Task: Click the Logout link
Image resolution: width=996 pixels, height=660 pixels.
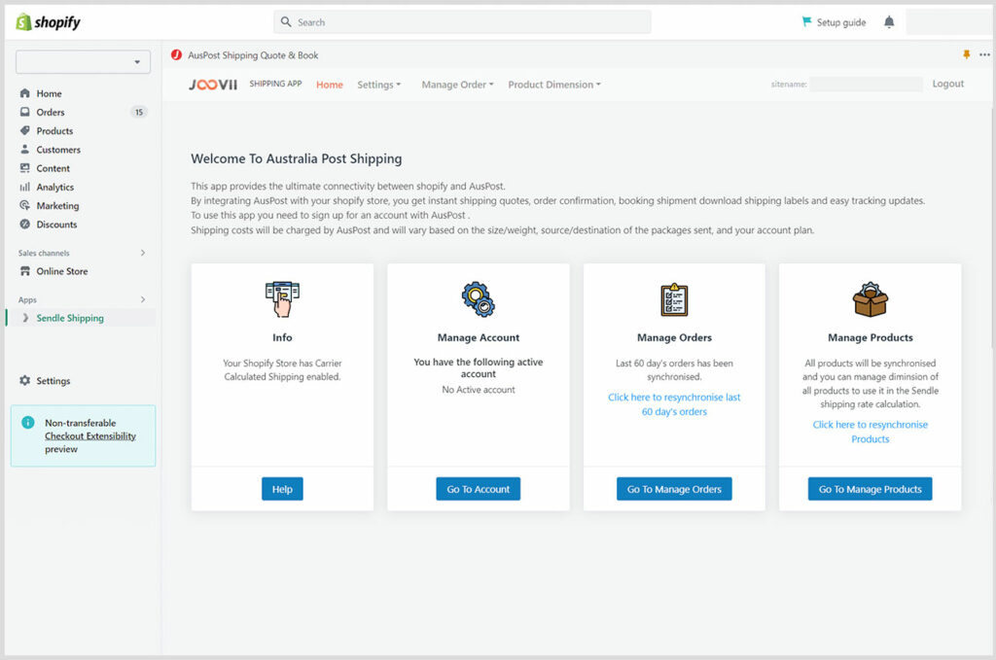Action: click(947, 84)
